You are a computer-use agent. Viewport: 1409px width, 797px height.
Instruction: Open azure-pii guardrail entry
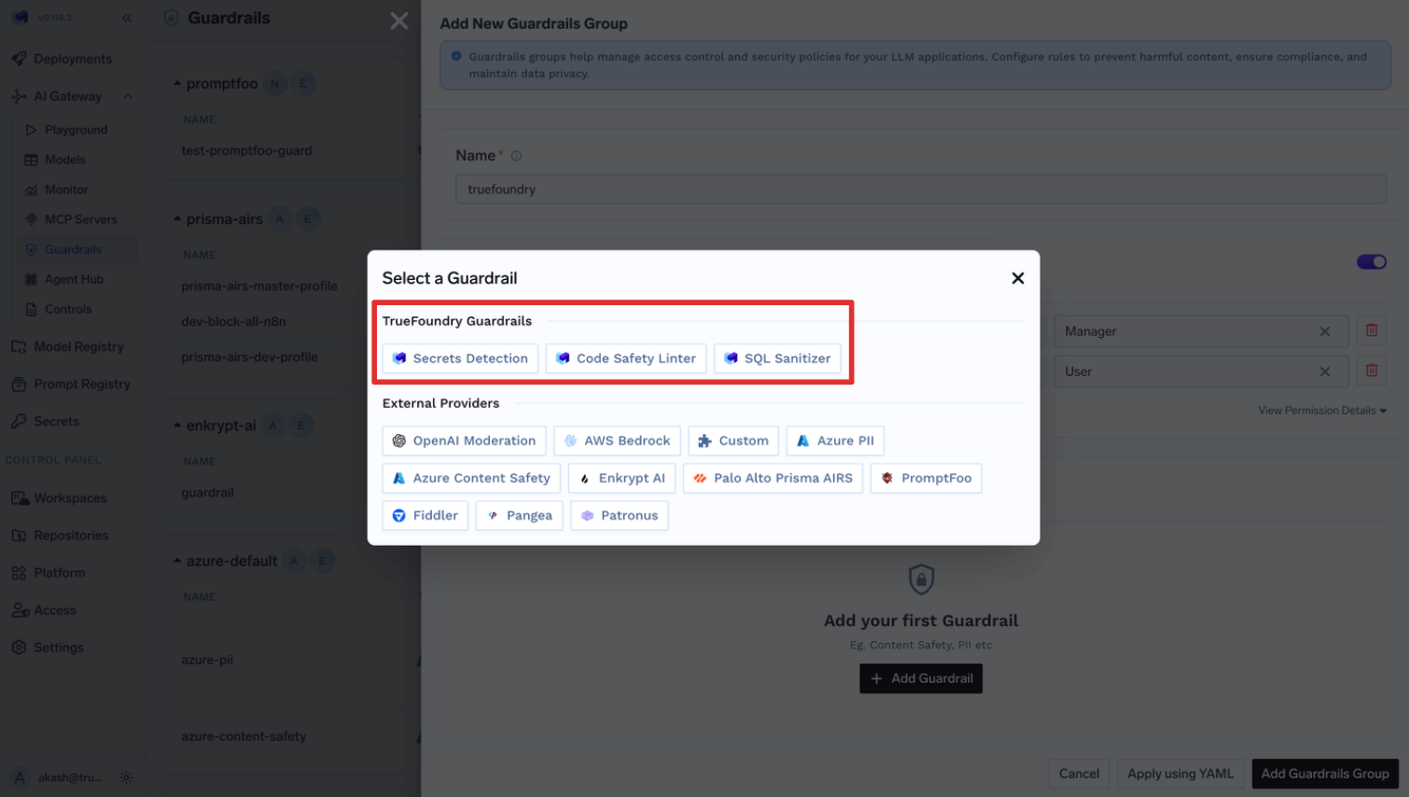click(x=207, y=659)
